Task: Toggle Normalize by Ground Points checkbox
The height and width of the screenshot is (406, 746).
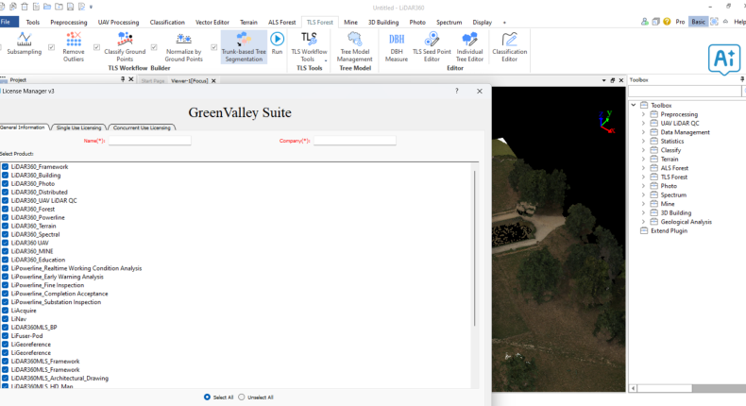Action: (x=154, y=47)
